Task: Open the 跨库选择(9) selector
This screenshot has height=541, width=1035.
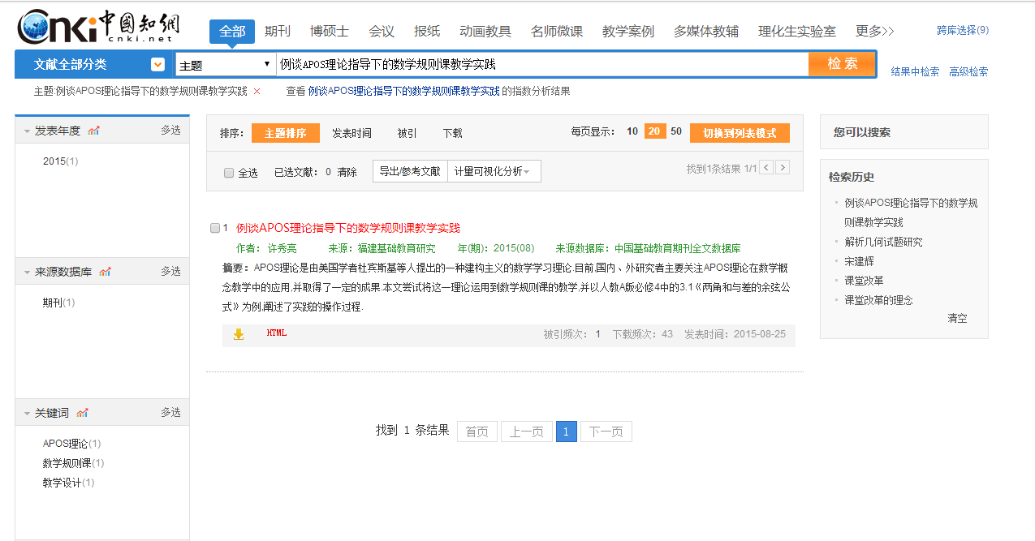Action: [x=963, y=30]
